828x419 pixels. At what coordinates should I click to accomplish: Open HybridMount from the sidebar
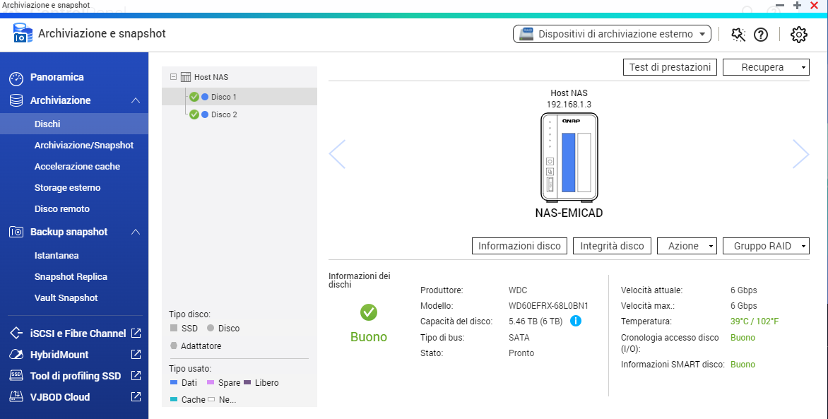tap(59, 354)
